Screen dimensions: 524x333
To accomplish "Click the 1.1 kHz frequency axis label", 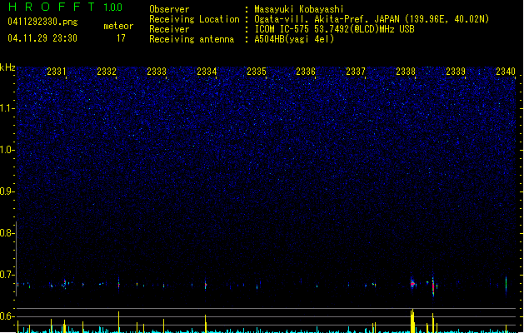I will tap(7, 108).
